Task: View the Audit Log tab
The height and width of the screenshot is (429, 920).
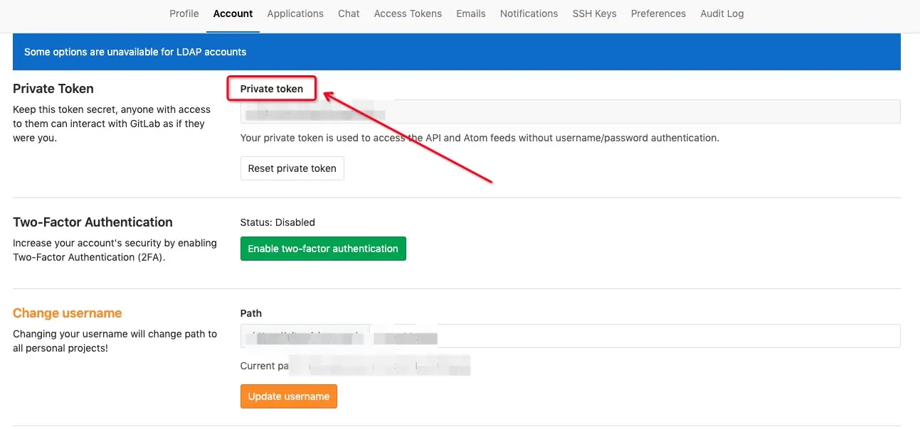Action: [x=721, y=13]
